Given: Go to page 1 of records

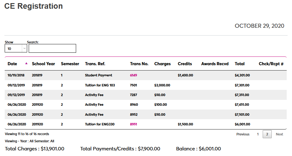Looking at the screenshot, I should click(258, 134).
